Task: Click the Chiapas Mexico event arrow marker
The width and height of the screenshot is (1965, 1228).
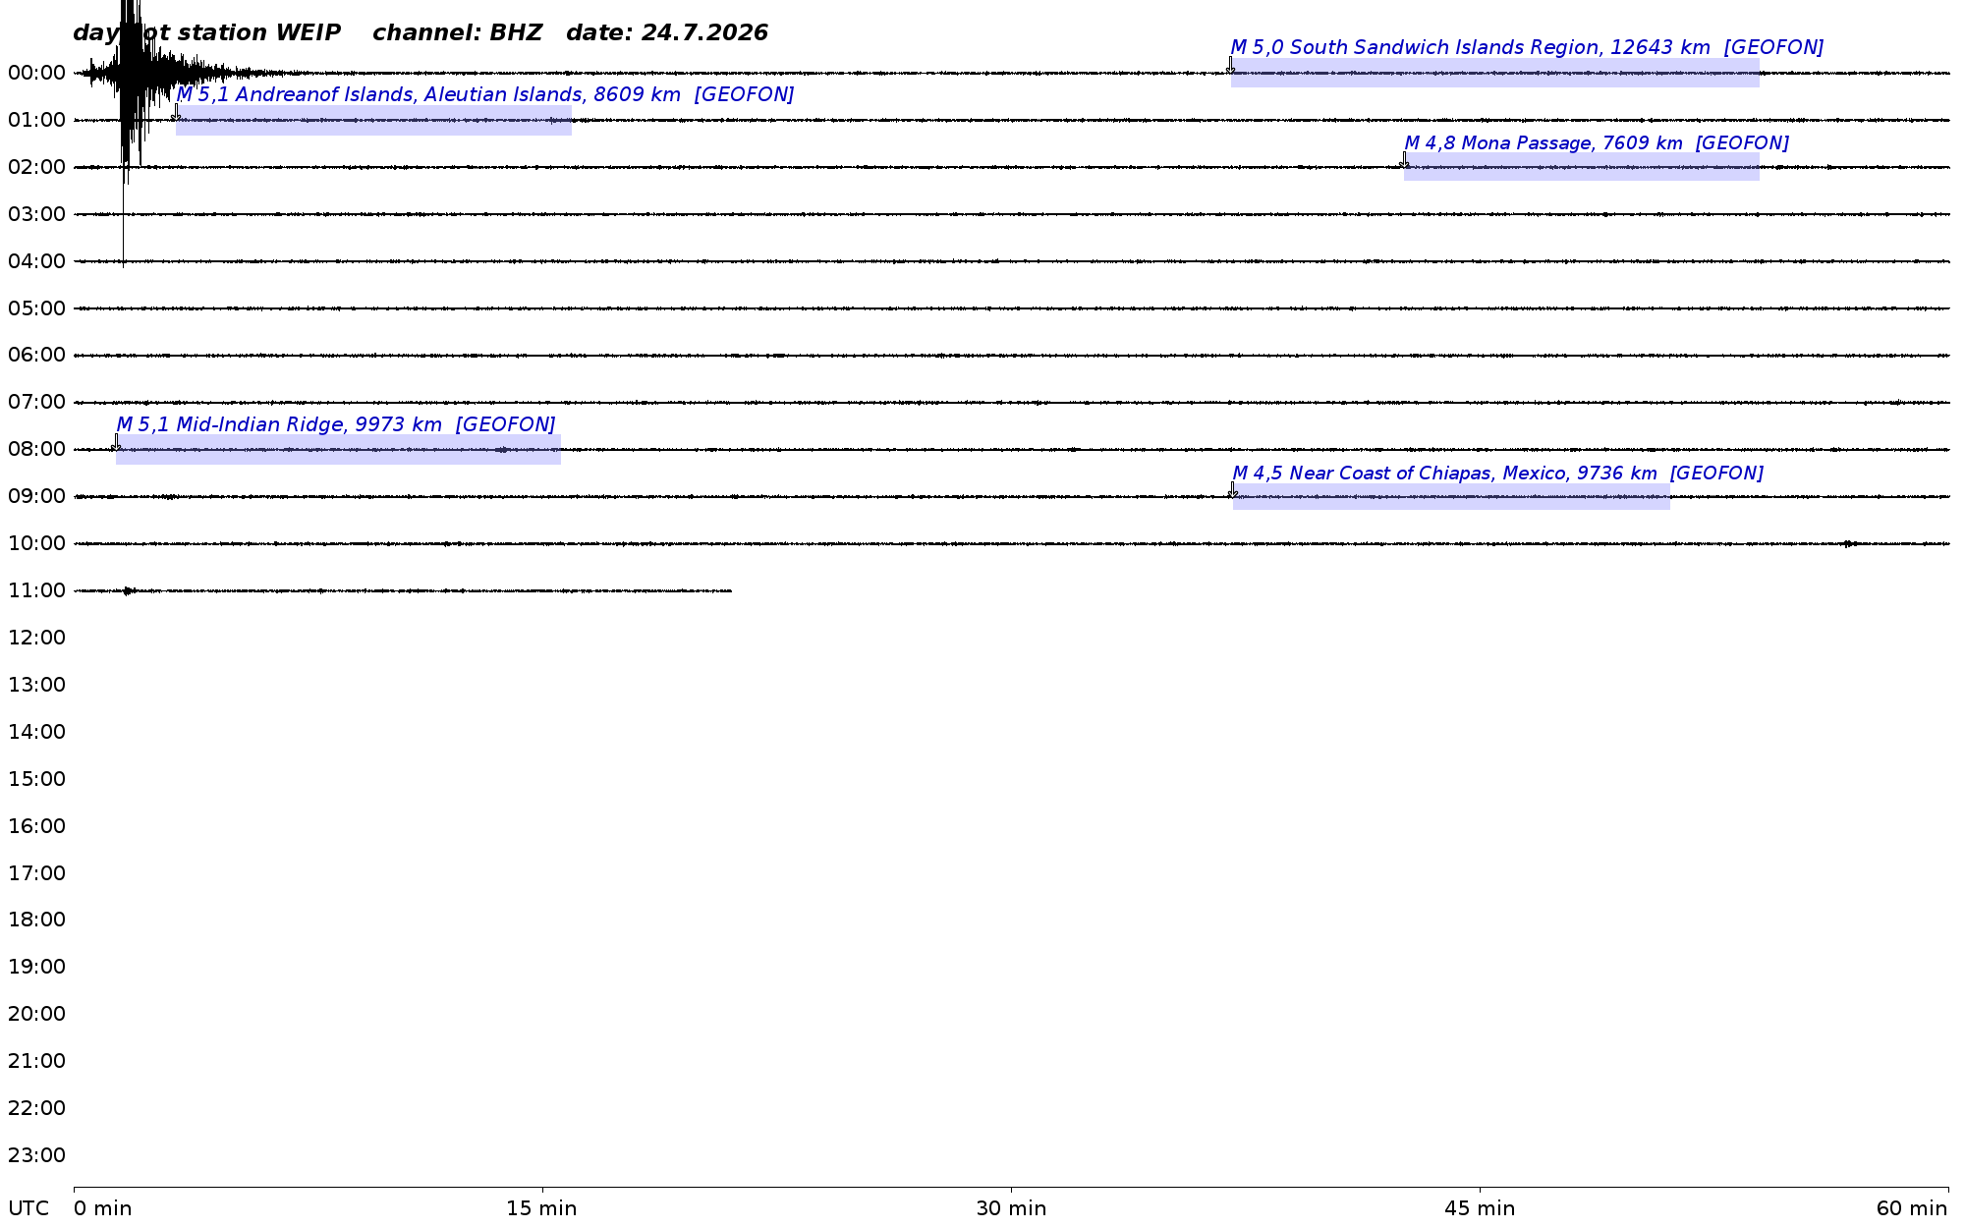Action: (x=1232, y=490)
